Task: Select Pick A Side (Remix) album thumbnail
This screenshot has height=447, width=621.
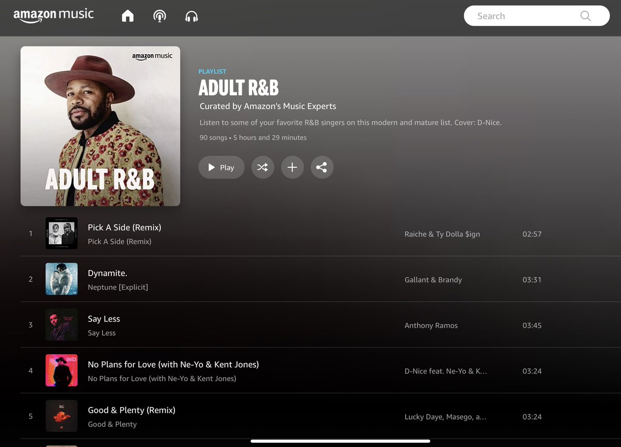Action: 62,234
